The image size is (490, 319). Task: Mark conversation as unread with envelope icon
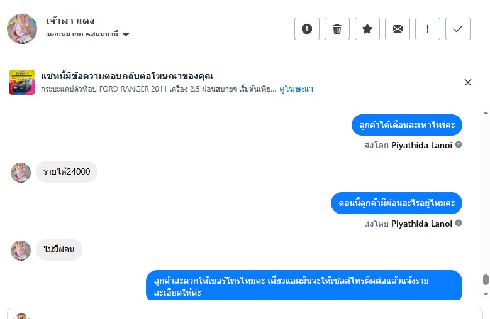398,29
